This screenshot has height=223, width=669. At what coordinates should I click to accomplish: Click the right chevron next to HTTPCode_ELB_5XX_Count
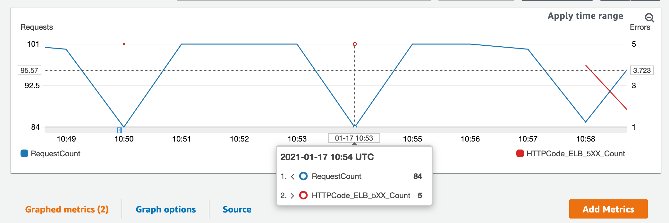point(292,196)
